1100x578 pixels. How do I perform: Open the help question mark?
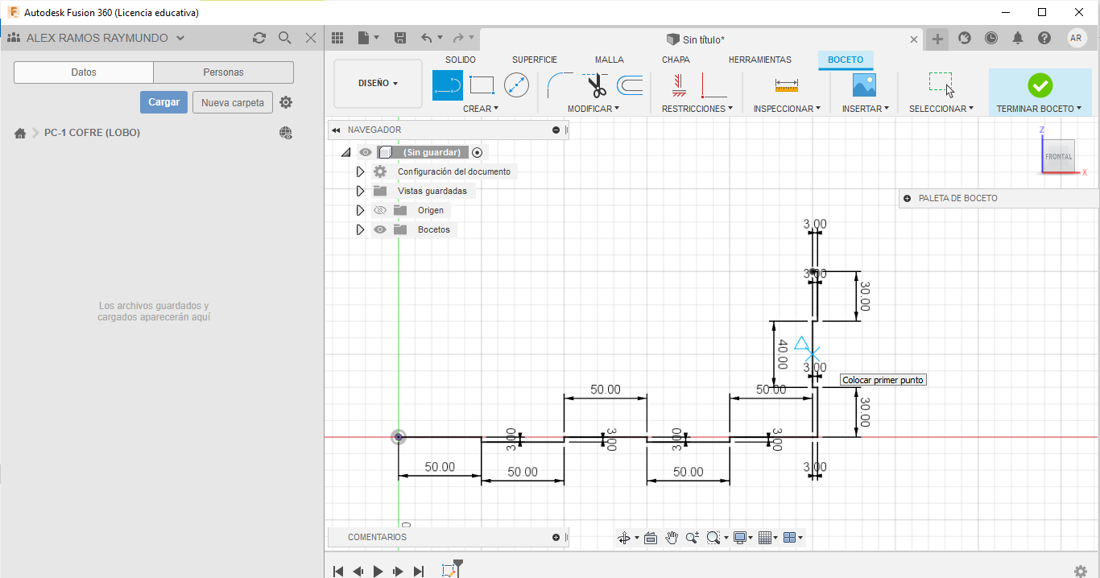click(x=1044, y=38)
